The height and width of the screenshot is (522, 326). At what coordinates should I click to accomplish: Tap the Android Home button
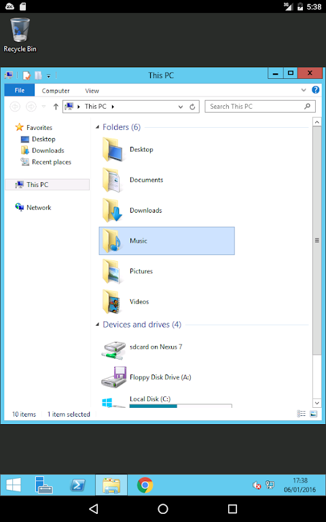click(x=163, y=508)
